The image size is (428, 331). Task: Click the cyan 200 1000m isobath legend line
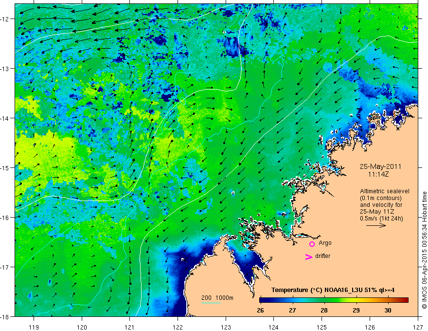[211, 303]
